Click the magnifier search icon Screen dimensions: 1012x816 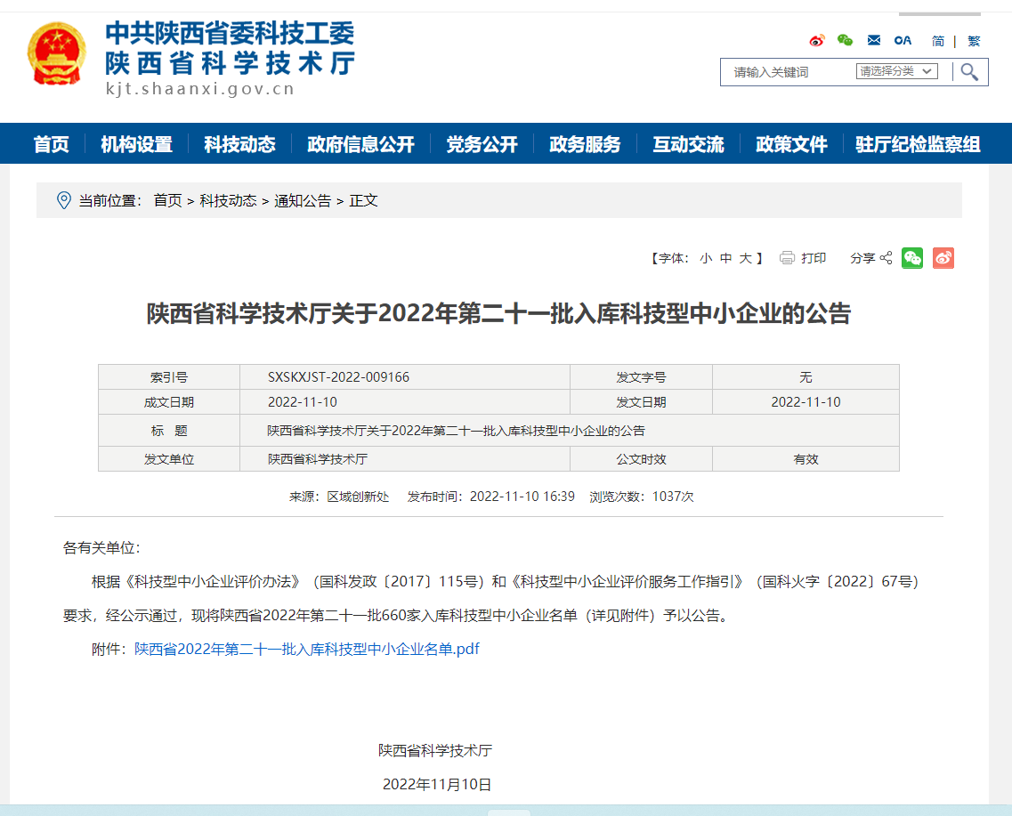pos(969,72)
